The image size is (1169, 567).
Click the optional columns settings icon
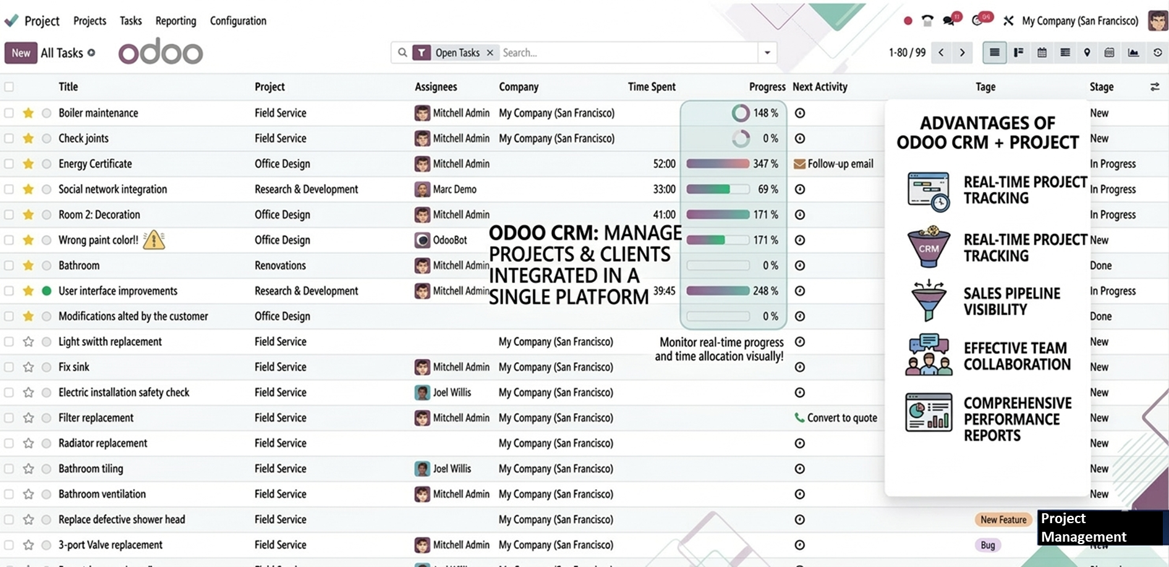coord(1154,87)
